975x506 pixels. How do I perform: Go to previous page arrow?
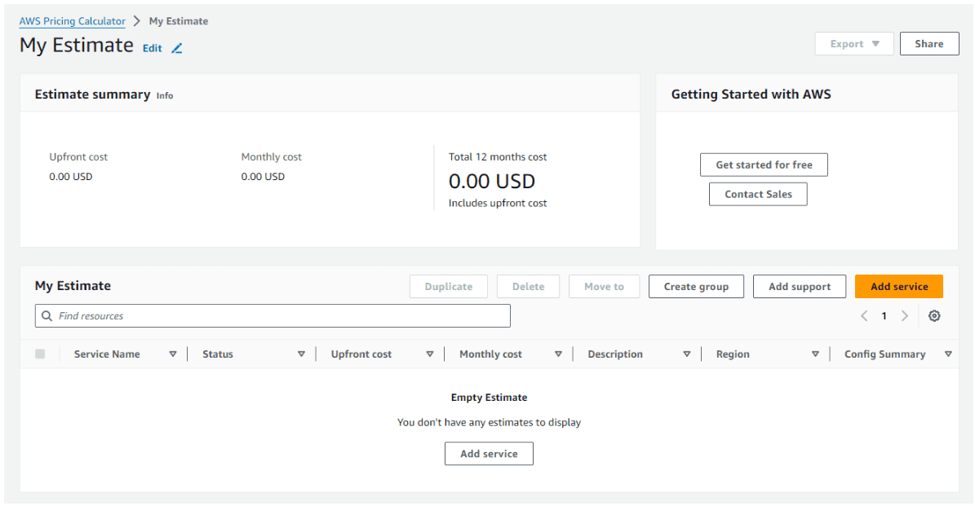(864, 316)
